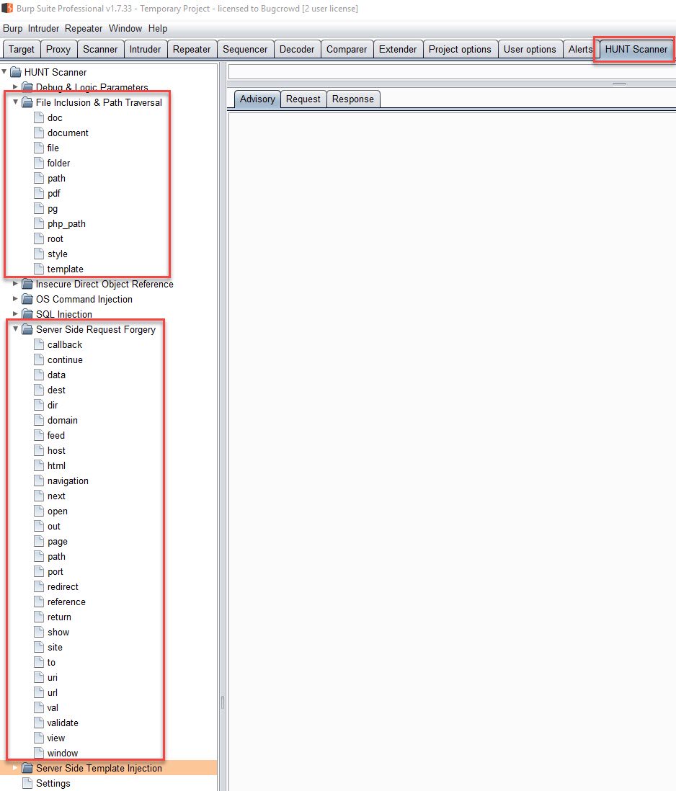The width and height of the screenshot is (676, 791).
Task: Click the horizontal pane collapse handle on right
Action: [x=620, y=84]
